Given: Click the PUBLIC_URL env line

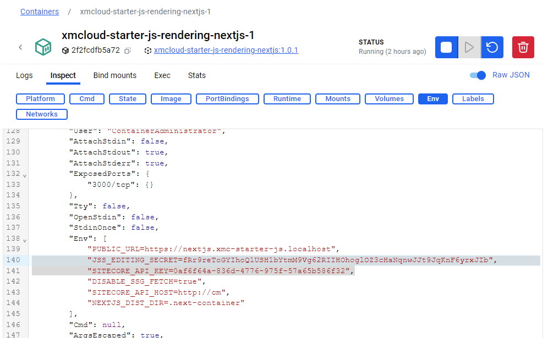Looking at the screenshot, I should pyautogui.click(x=213, y=249).
